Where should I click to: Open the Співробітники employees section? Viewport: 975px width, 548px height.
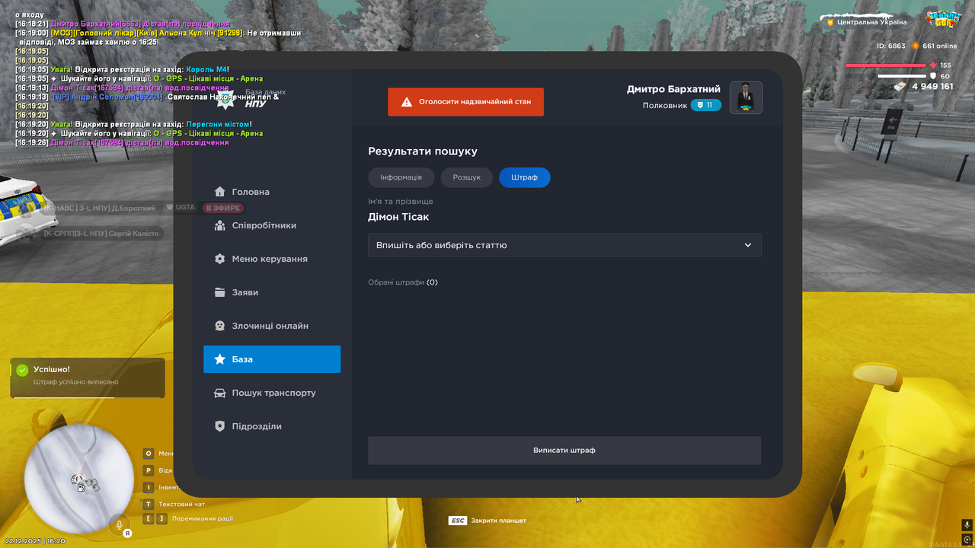pyautogui.click(x=272, y=225)
